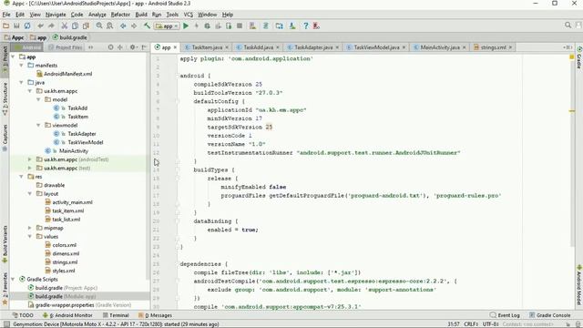Run the app with the green play icon
This screenshot has width=583, height=328.
click(x=186, y=26)
